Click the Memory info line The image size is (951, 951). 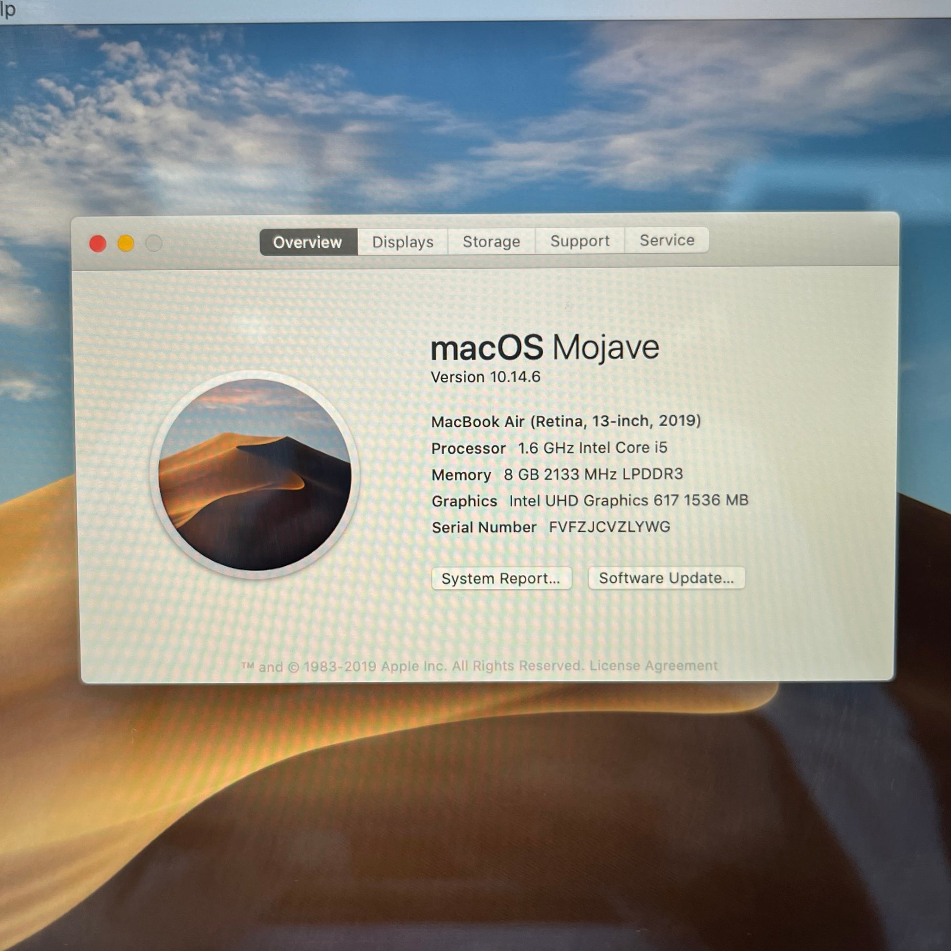tap(557, 475)
